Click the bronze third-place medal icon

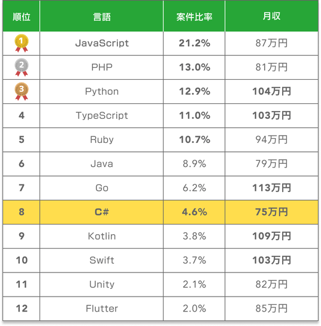click(22, 91)
